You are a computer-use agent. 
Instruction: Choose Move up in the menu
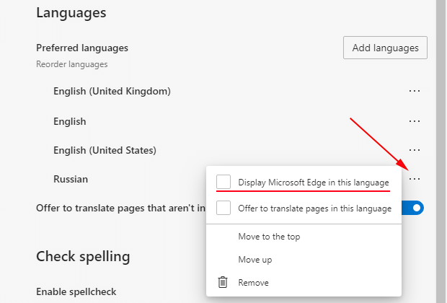click(255, 260)
